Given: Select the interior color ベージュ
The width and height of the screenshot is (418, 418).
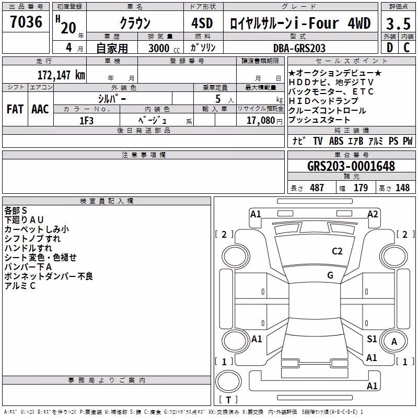Looking at the screenshot, I should (152, 121).
